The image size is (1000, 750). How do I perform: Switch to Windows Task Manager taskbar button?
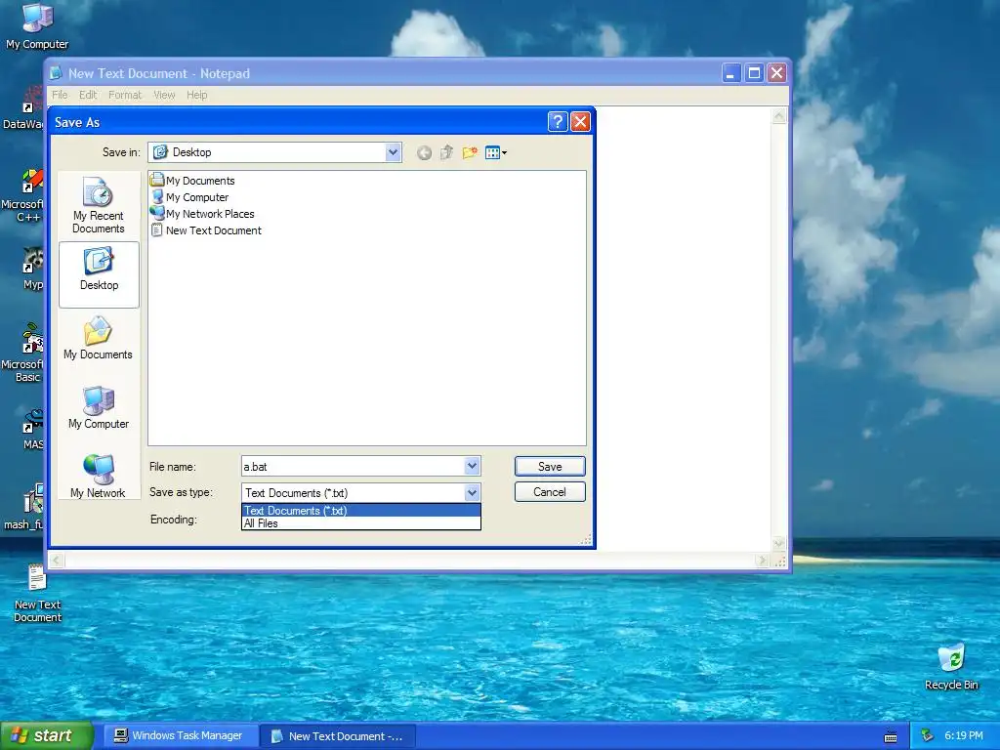[179, 735]
